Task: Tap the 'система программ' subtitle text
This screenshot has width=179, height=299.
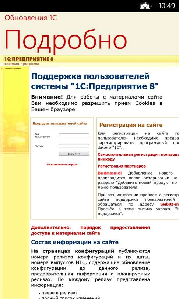Action: click(22, 64)
